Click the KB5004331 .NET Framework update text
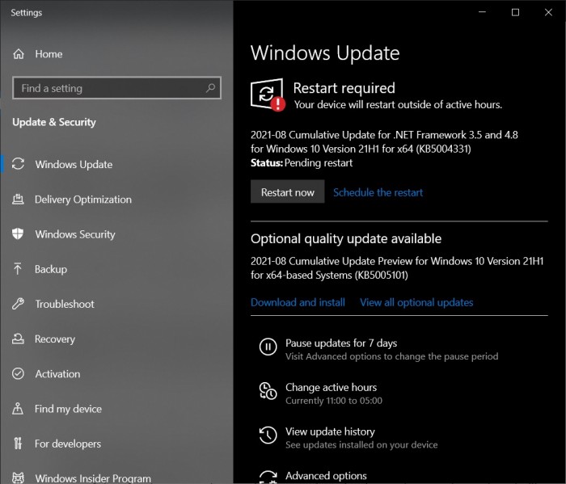The image size is (566, 484). 384,141
